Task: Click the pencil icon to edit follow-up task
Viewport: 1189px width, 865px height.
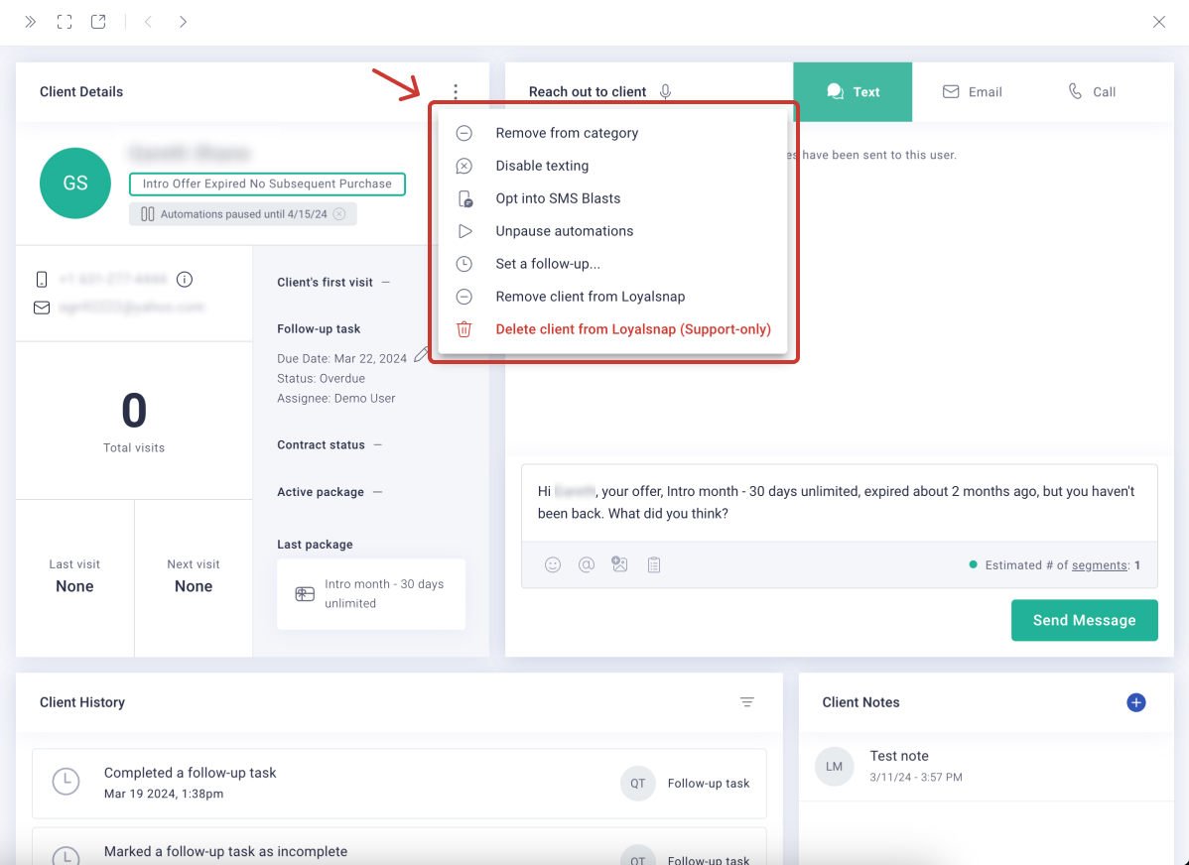Action: click(422, 355)
